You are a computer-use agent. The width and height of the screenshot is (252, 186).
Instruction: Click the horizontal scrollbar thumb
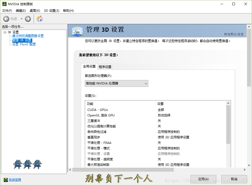point(123,170)
